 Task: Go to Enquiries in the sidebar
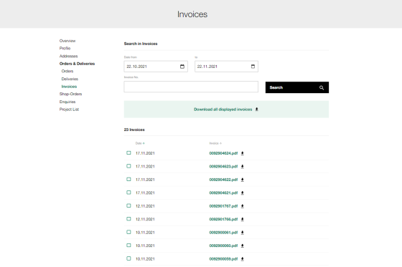tap(67, 102)
